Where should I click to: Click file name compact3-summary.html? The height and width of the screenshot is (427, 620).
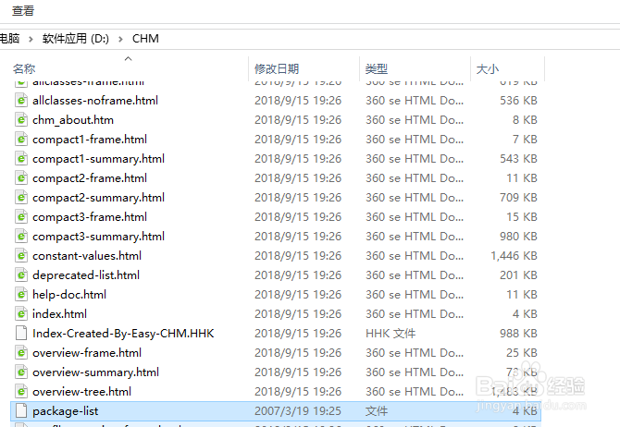click(98, 237)
